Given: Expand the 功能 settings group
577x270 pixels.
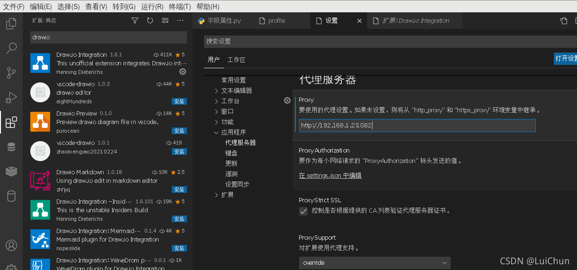Looking at the screenshot, I should pos(223,122).
